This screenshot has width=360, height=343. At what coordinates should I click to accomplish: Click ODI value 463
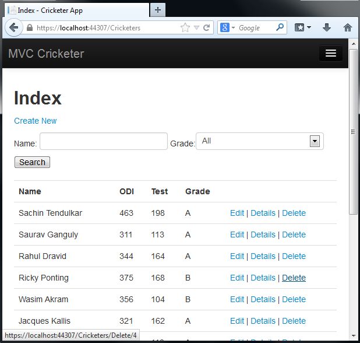pos(126,213)
